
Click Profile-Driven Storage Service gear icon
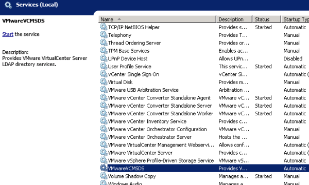point(104,160)
